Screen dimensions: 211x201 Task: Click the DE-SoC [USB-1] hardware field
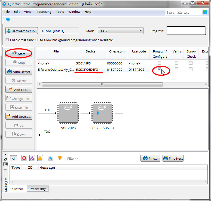(x=59, y=31)
